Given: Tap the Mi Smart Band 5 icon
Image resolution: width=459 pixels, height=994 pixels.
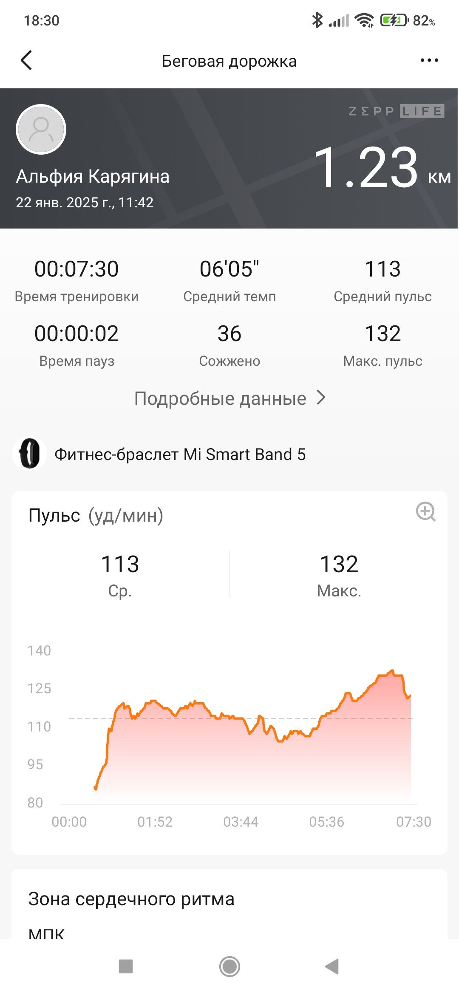Looking at the screenshot, I should click(x=29, y=454).
